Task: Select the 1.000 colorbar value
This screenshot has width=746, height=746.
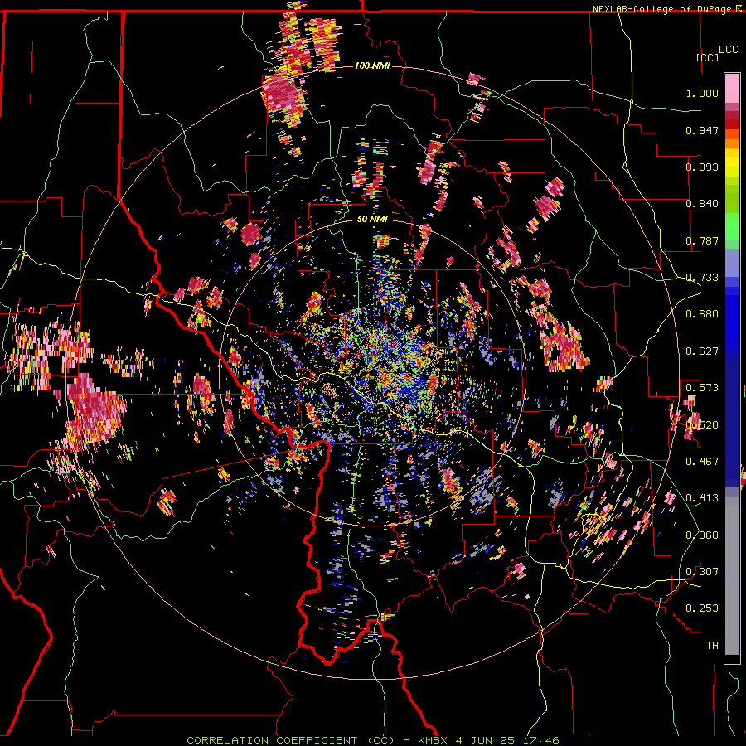Action: [x=702, y=93]
